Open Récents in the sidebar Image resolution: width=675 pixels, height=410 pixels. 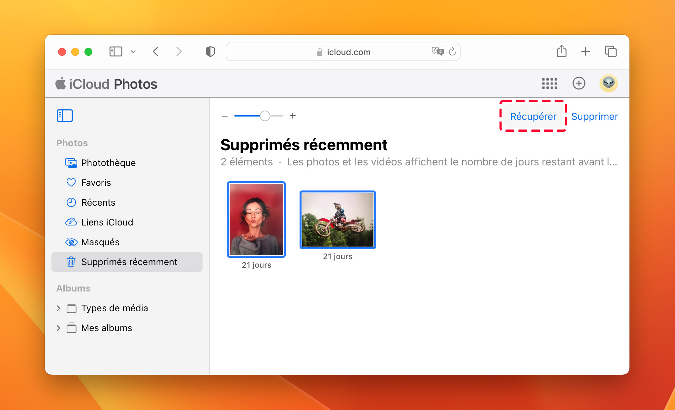click(127, 202)
